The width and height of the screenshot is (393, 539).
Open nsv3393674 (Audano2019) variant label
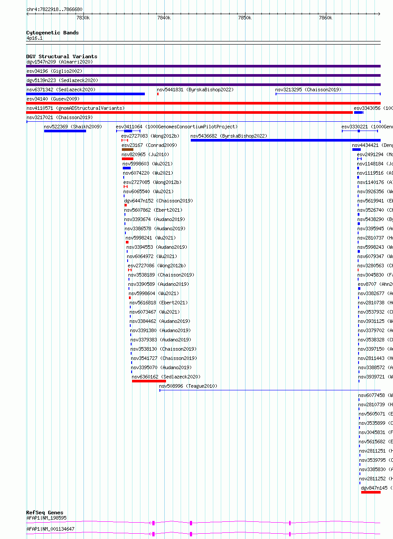pyautogui.click(x=155, y=219)
